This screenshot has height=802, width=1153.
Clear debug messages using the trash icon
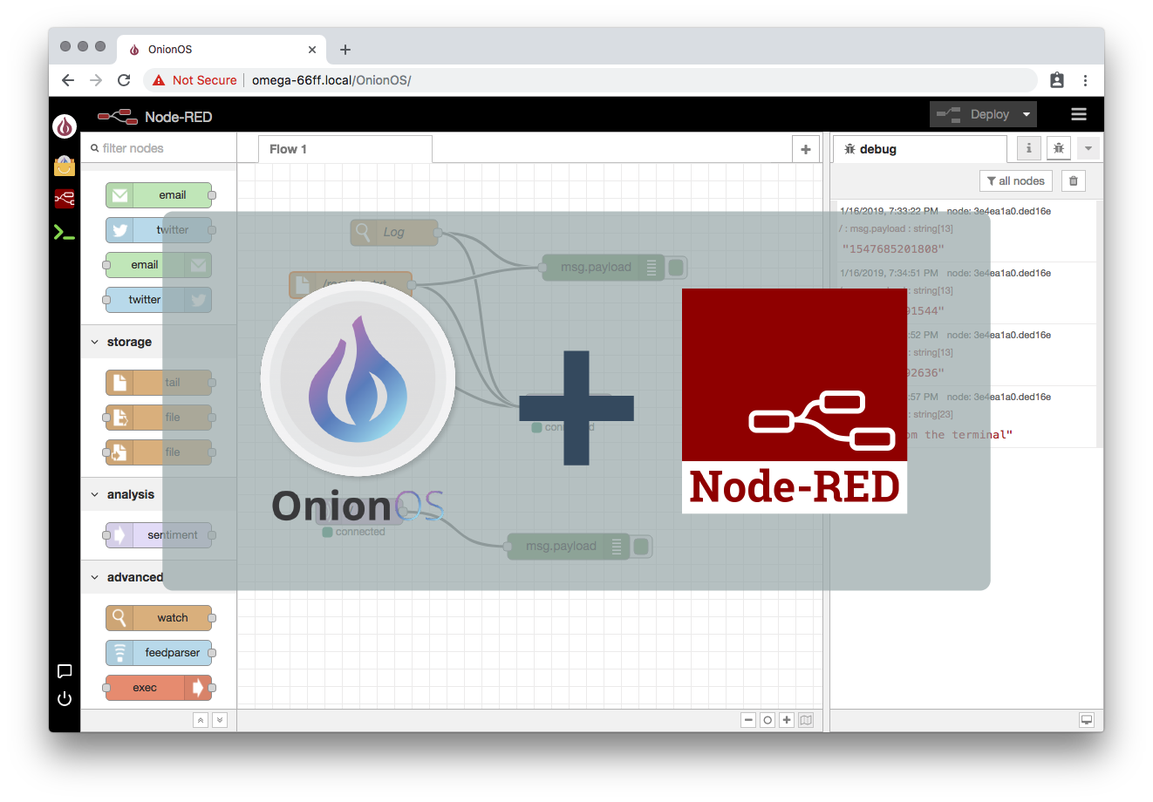pos(1074,180)
